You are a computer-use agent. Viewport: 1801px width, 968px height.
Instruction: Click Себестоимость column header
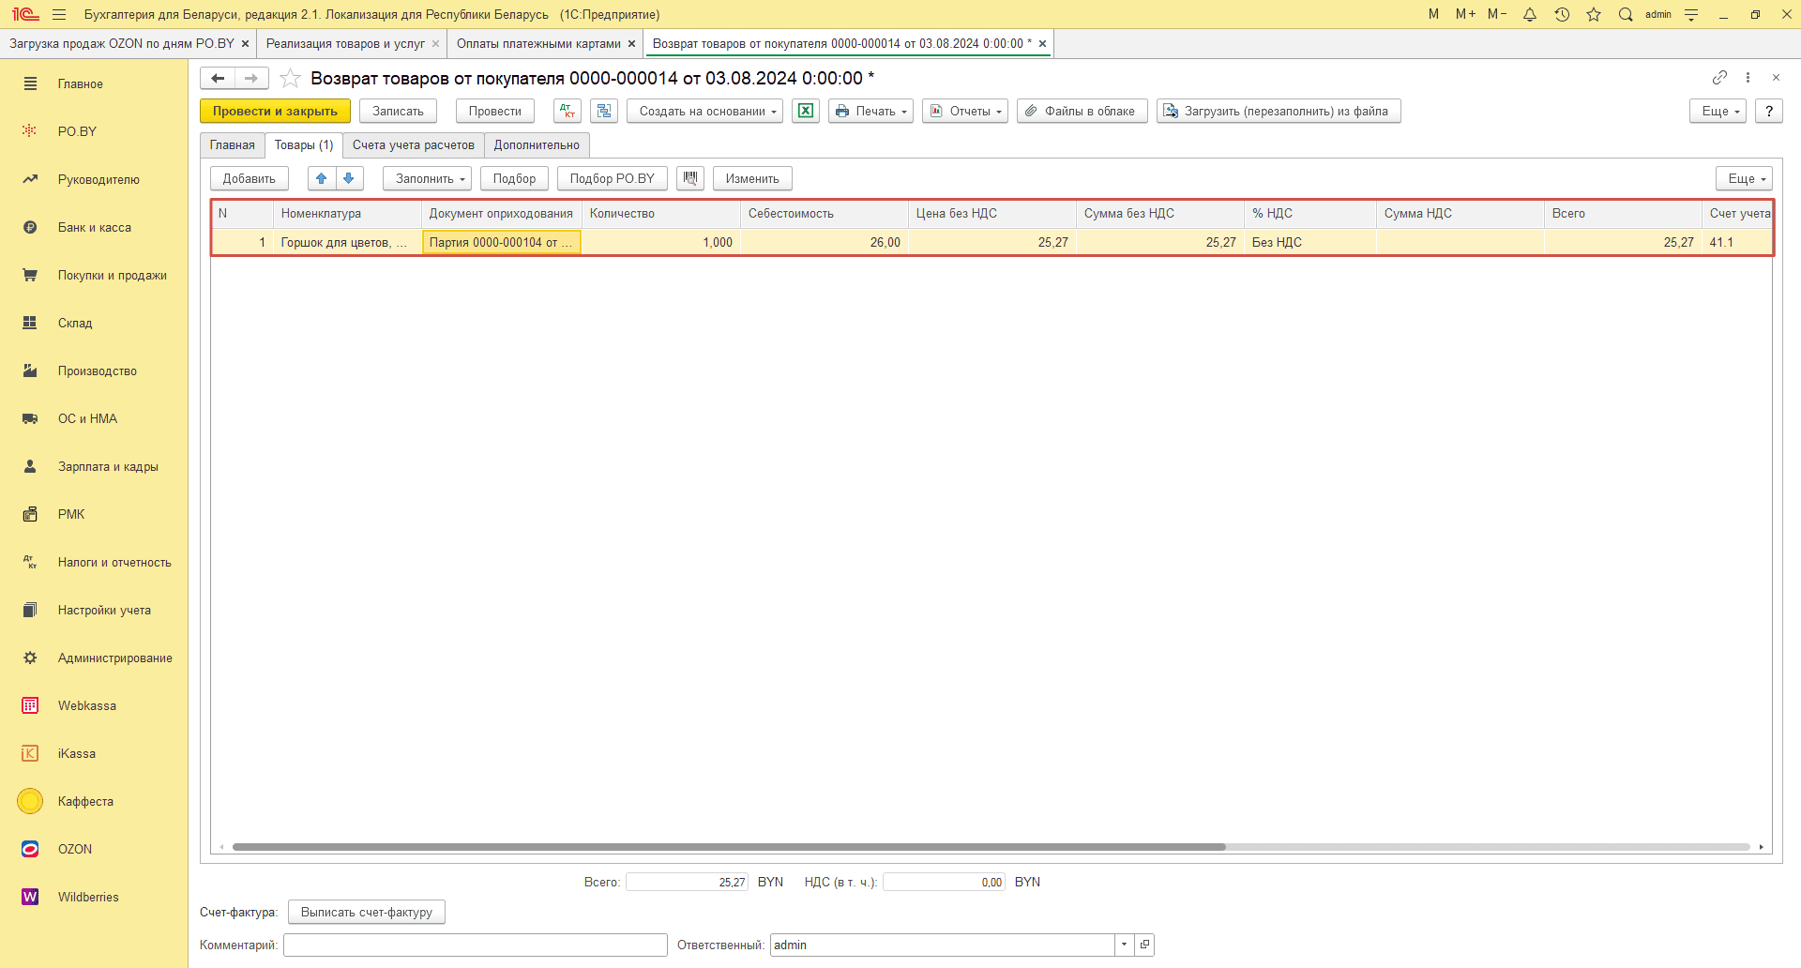pos(825,213)
